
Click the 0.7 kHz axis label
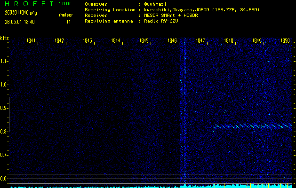tap(3, 155)
